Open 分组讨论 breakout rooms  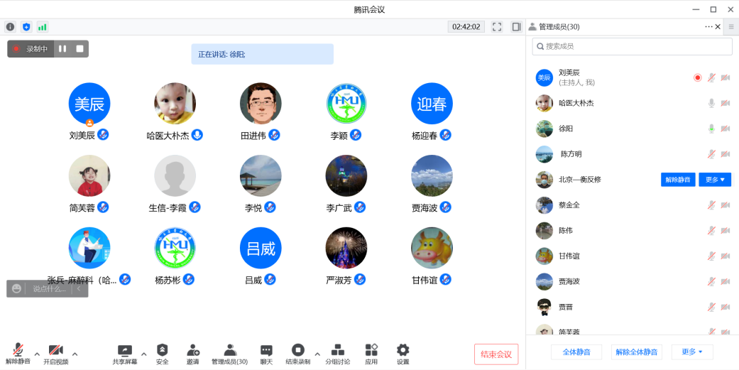point(338,350)
